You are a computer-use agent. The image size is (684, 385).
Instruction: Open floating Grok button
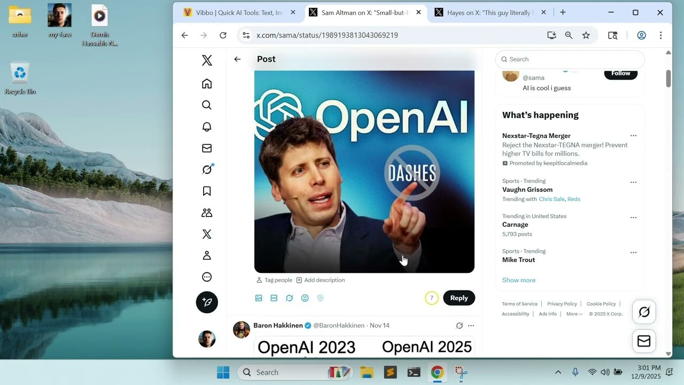tap(644, 312)
